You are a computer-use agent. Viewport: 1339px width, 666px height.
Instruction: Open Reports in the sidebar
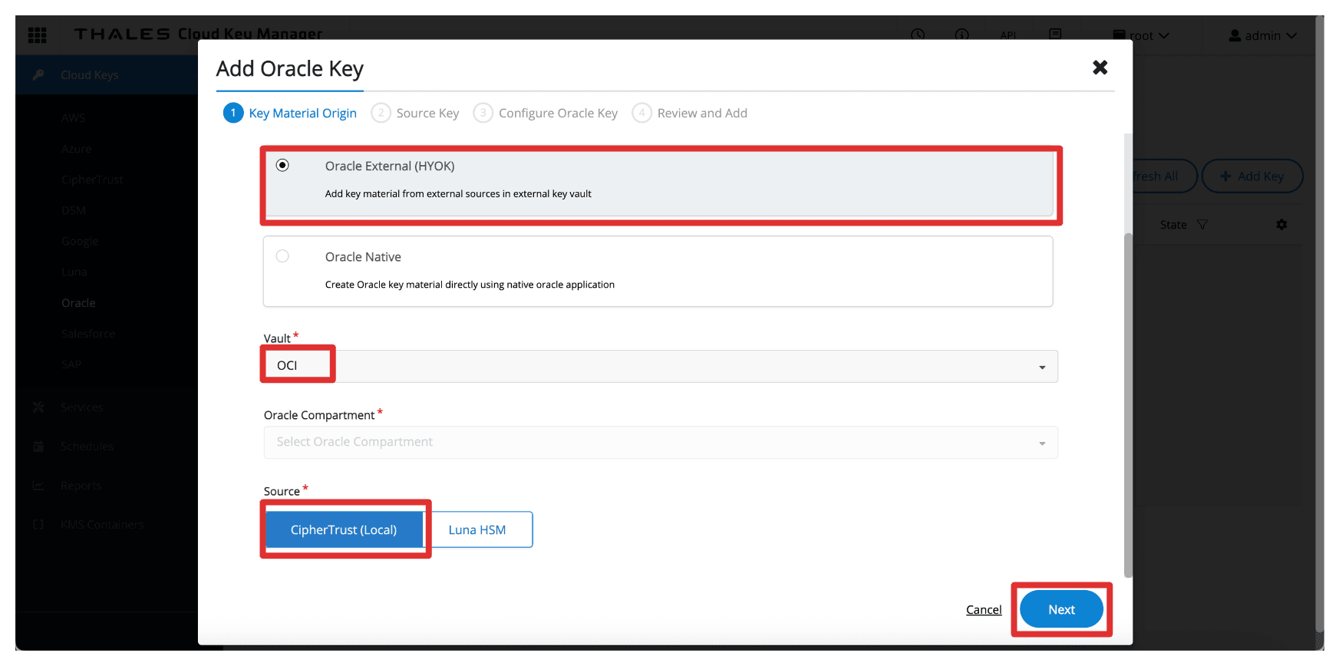point(81,485)
